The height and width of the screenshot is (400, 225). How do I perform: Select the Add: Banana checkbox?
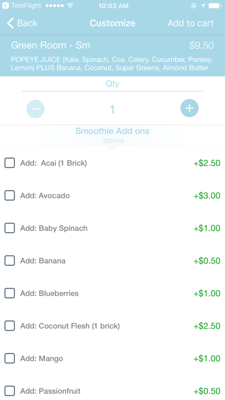pos(10,261)
